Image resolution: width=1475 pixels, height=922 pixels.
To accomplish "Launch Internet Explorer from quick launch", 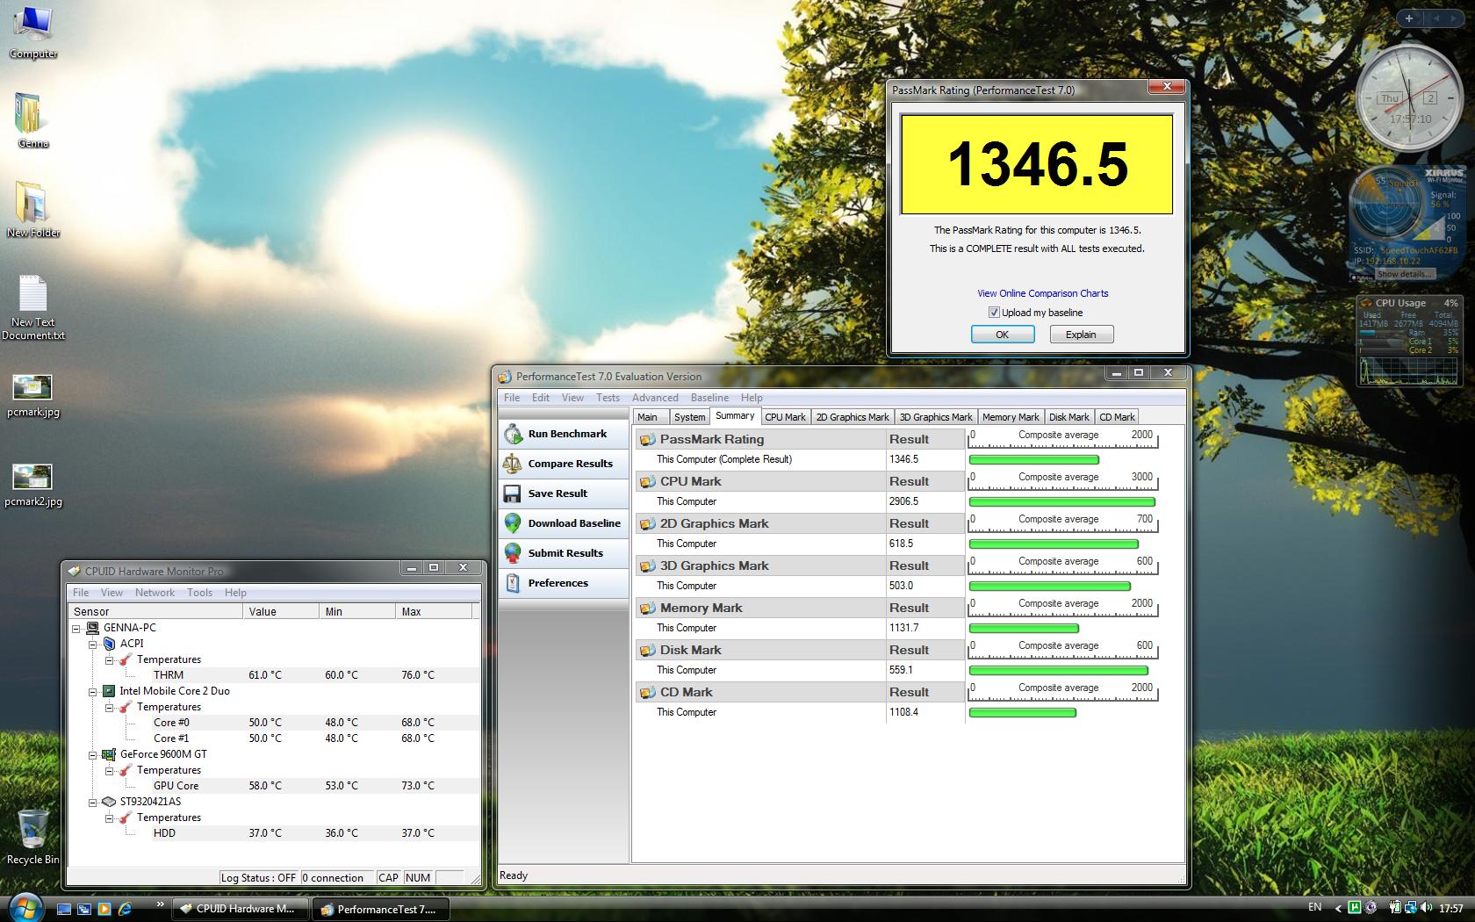I will [x=125, y=909].
